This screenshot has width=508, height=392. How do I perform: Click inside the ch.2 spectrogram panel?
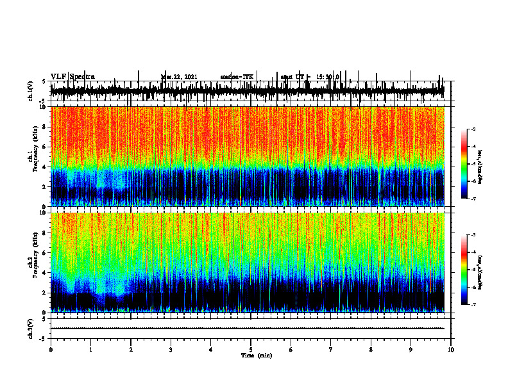248,263
